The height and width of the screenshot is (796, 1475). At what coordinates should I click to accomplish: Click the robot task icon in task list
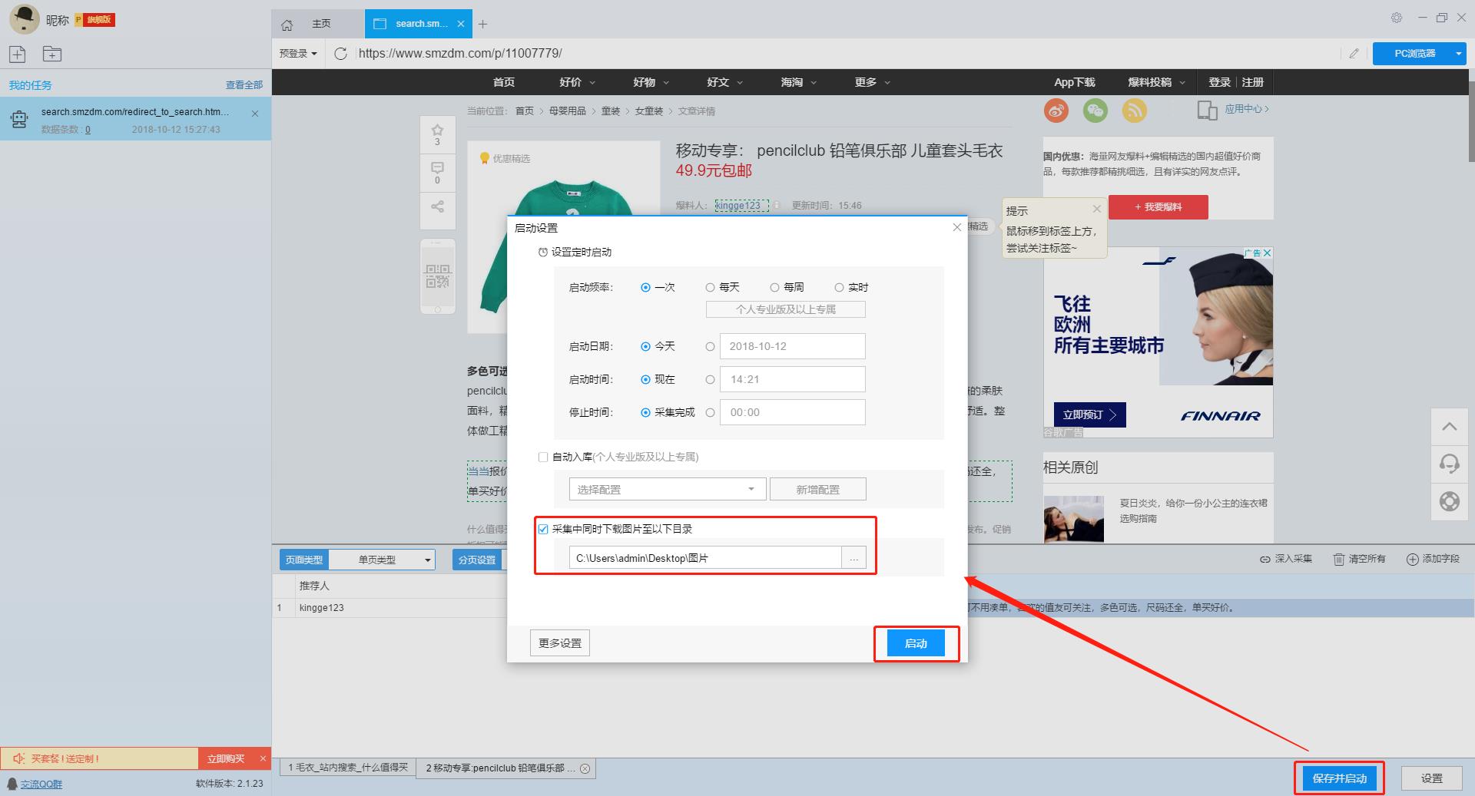click(x=20, y=119)
